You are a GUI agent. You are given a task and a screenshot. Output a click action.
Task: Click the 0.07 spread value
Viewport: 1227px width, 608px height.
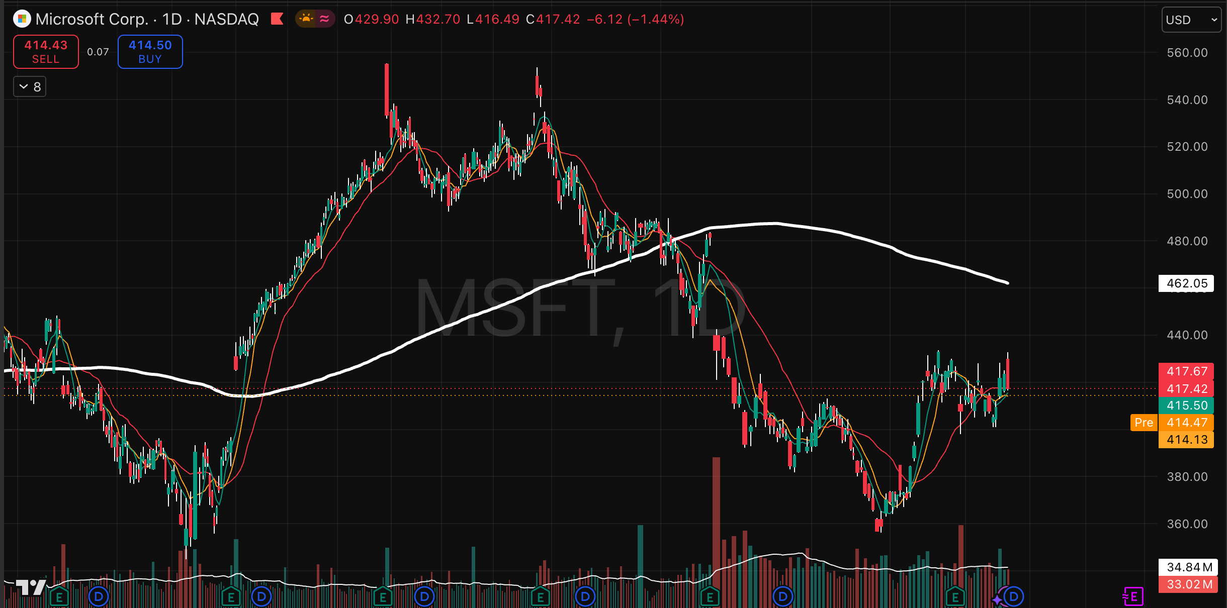(98, 52)
